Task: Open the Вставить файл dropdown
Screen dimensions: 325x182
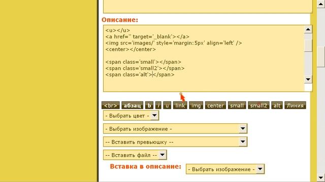Action: (135, 155)
